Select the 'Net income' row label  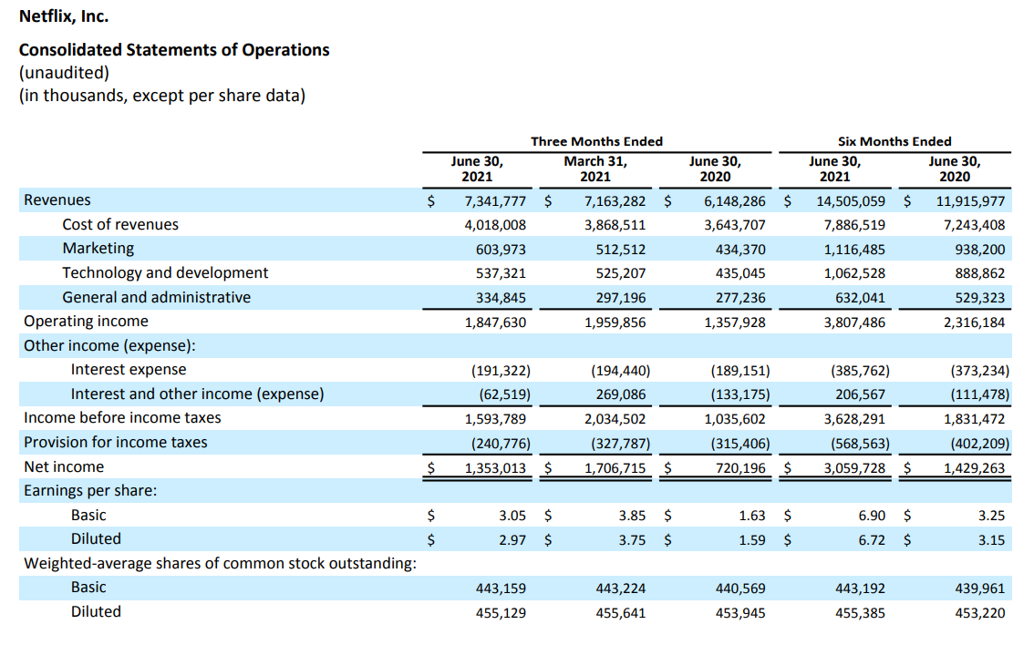[64, 467]
